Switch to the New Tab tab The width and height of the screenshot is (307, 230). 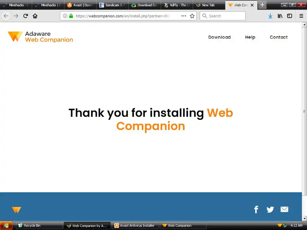(209, 5)
